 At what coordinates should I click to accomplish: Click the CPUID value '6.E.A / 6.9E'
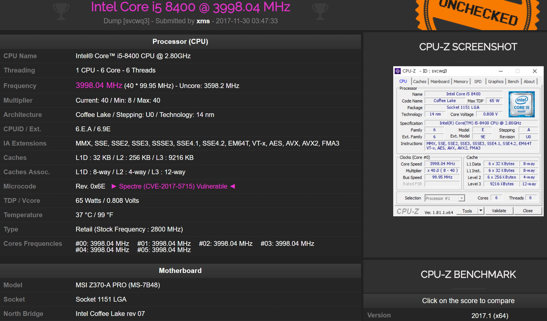93,129
